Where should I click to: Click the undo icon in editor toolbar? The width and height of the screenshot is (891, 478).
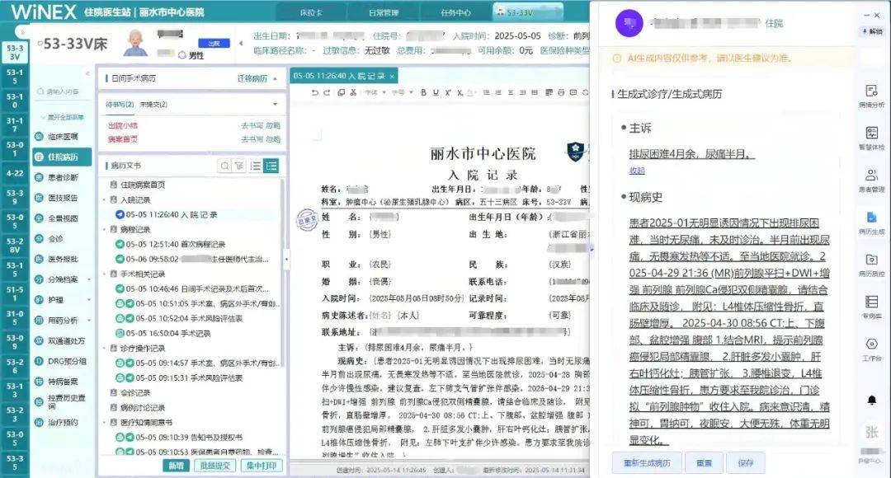(x=314, y=92)
